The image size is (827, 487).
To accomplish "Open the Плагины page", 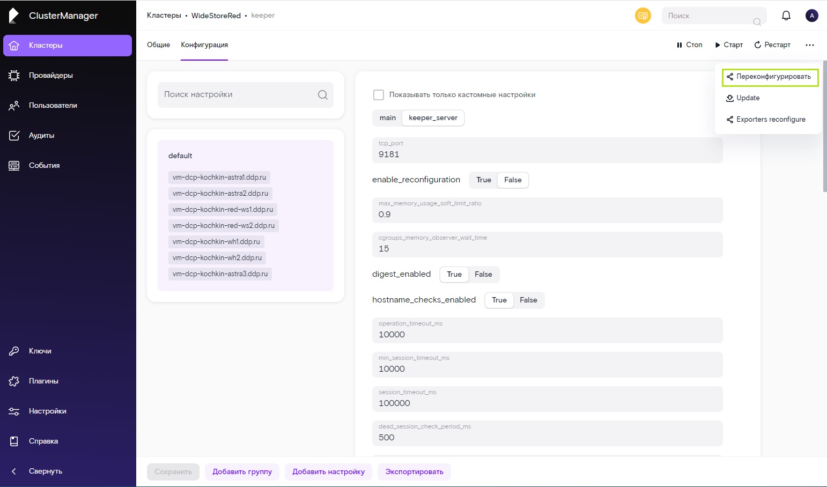I will tap(43, 381).
